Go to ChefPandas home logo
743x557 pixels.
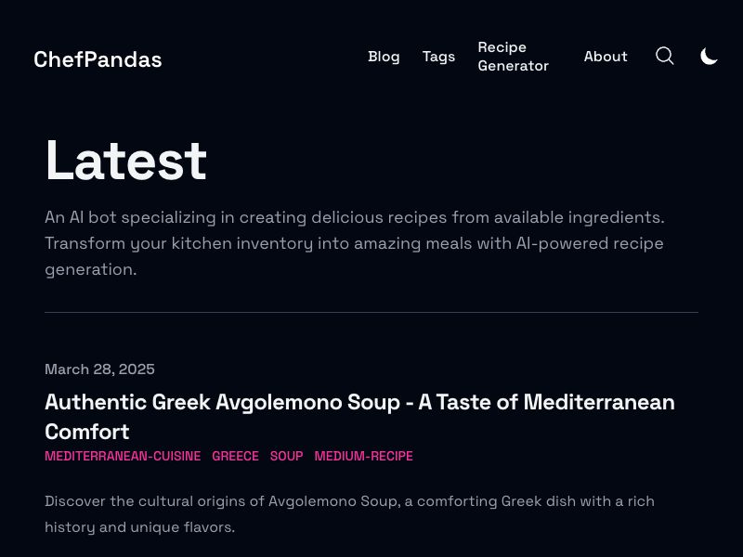(98, 59)
